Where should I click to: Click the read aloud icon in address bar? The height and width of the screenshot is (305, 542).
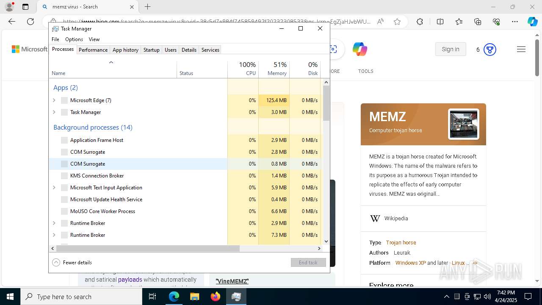pyautogui.click(x=380, y=22)
